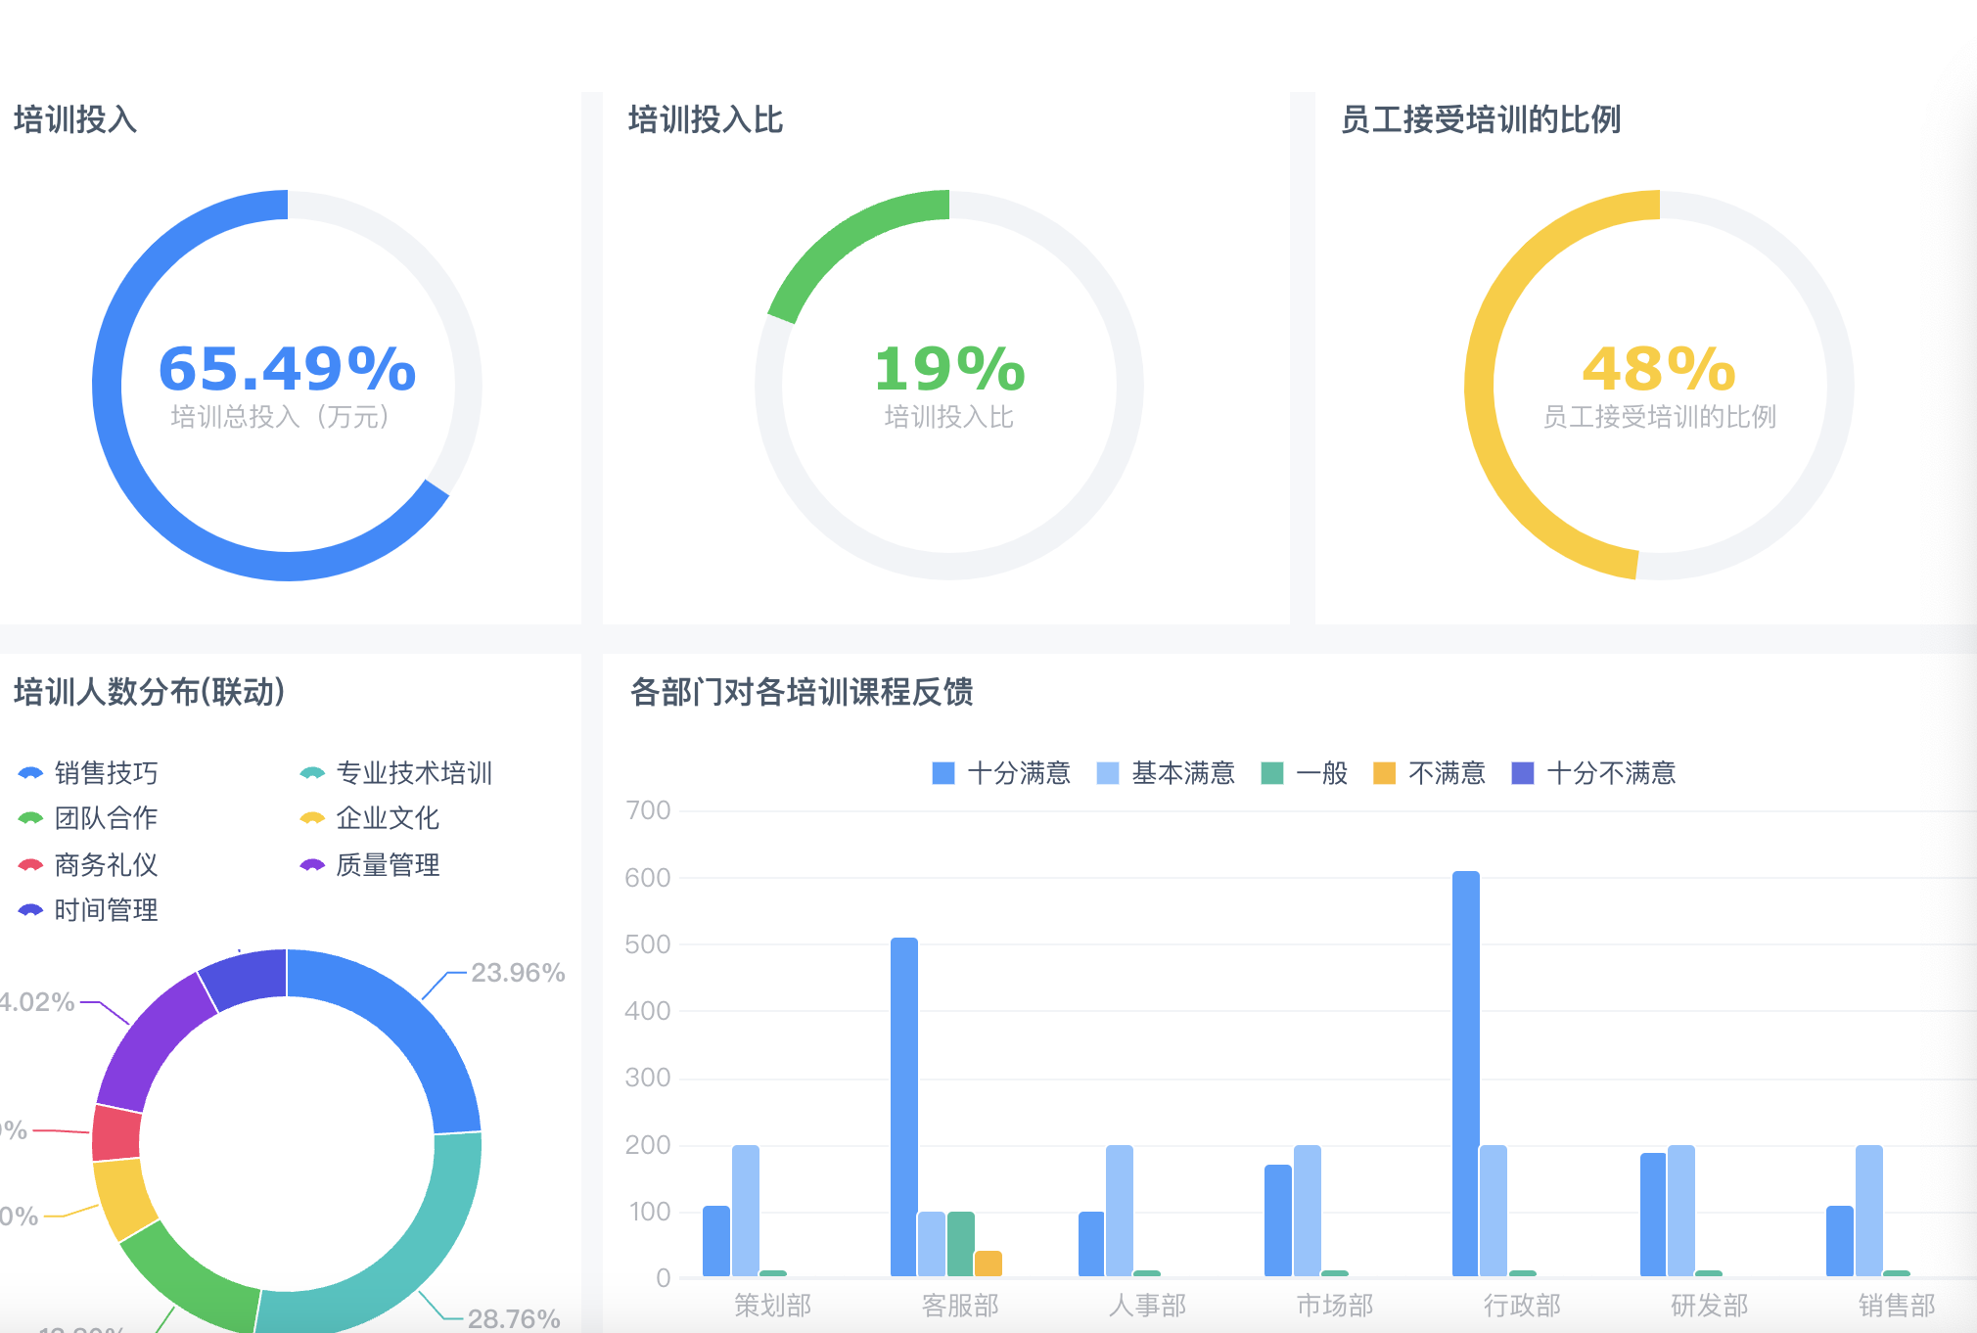Select the red donut slice
Screen dimensions: 1977x1333
pos(115,1133)
